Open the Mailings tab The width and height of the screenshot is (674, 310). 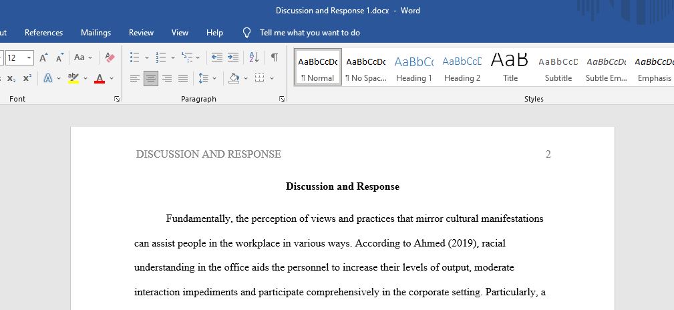point(96,33)
